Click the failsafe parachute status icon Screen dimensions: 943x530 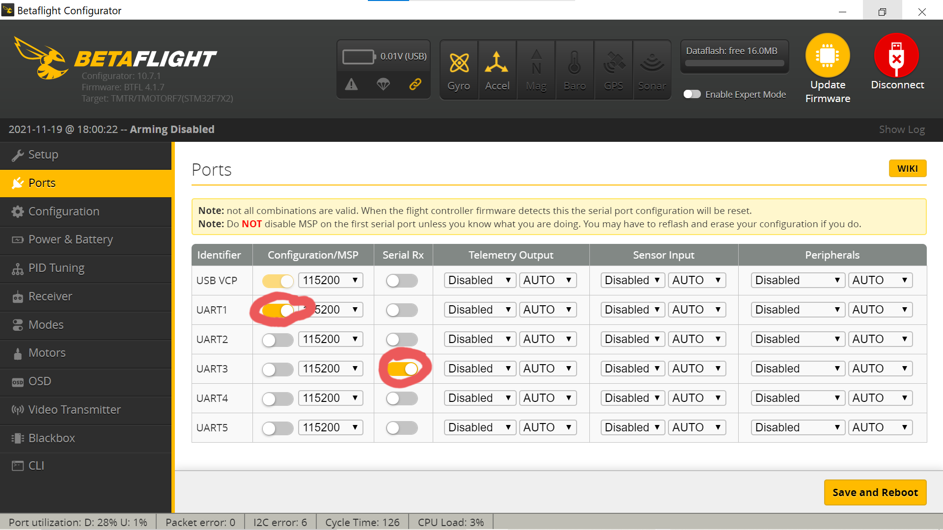tap(383, 84)
